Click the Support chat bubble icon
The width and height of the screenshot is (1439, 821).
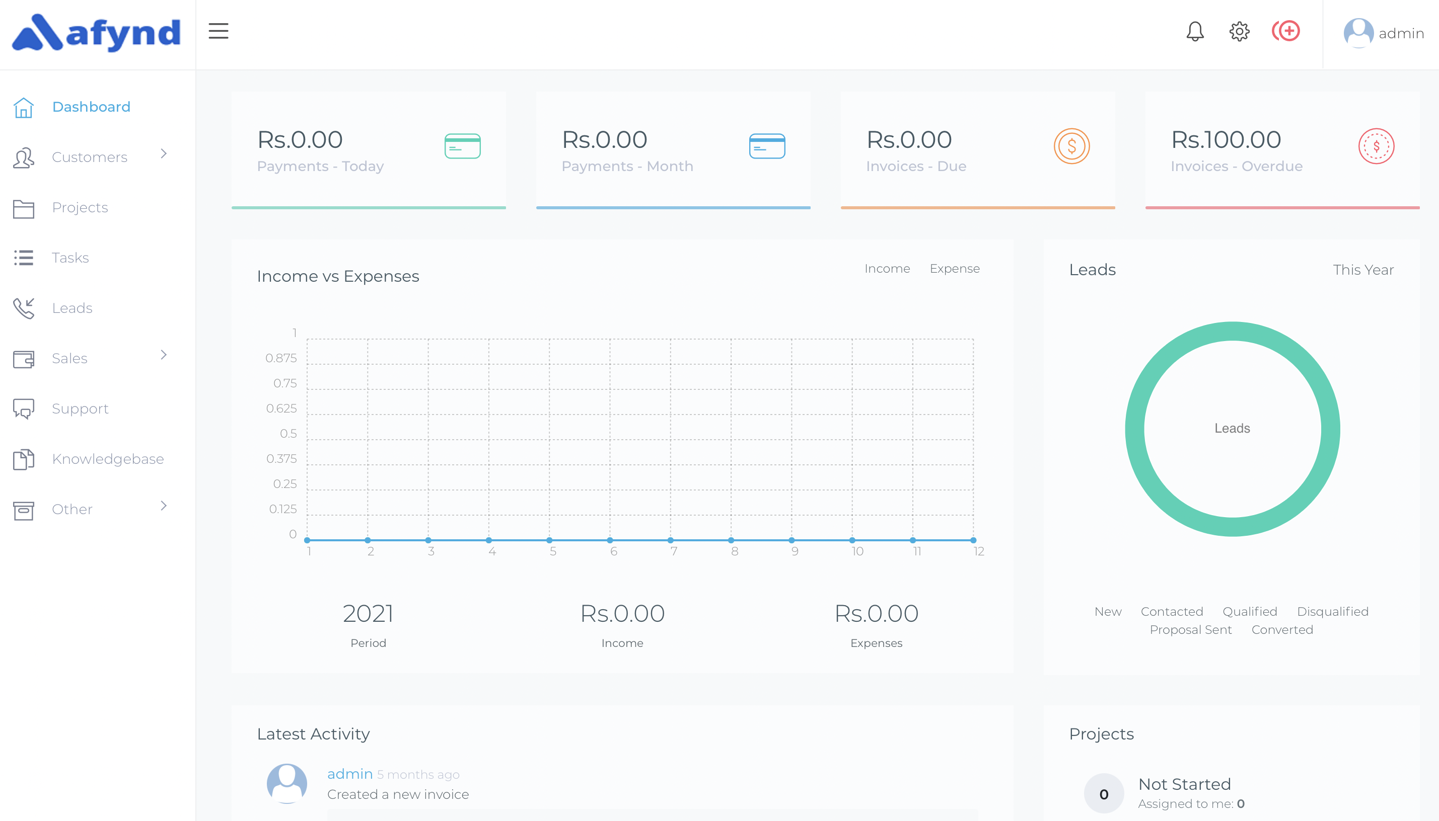(x=24, y=409)
